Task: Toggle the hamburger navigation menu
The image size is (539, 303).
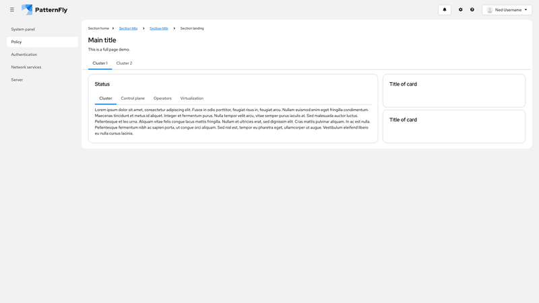Action: click(x=12, y=9)
